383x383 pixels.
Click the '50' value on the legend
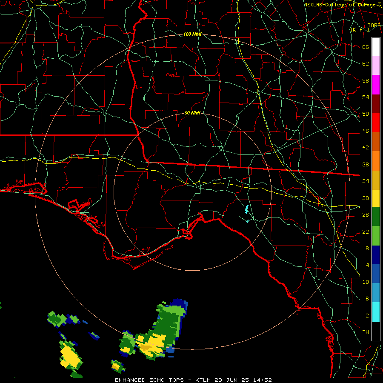(366, 114)
